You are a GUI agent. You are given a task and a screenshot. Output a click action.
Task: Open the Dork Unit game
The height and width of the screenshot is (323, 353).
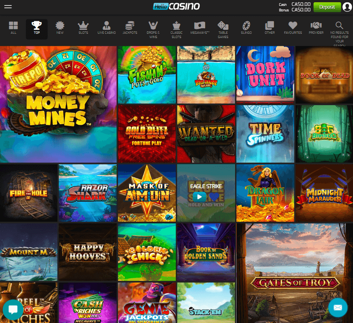(265, 75)
